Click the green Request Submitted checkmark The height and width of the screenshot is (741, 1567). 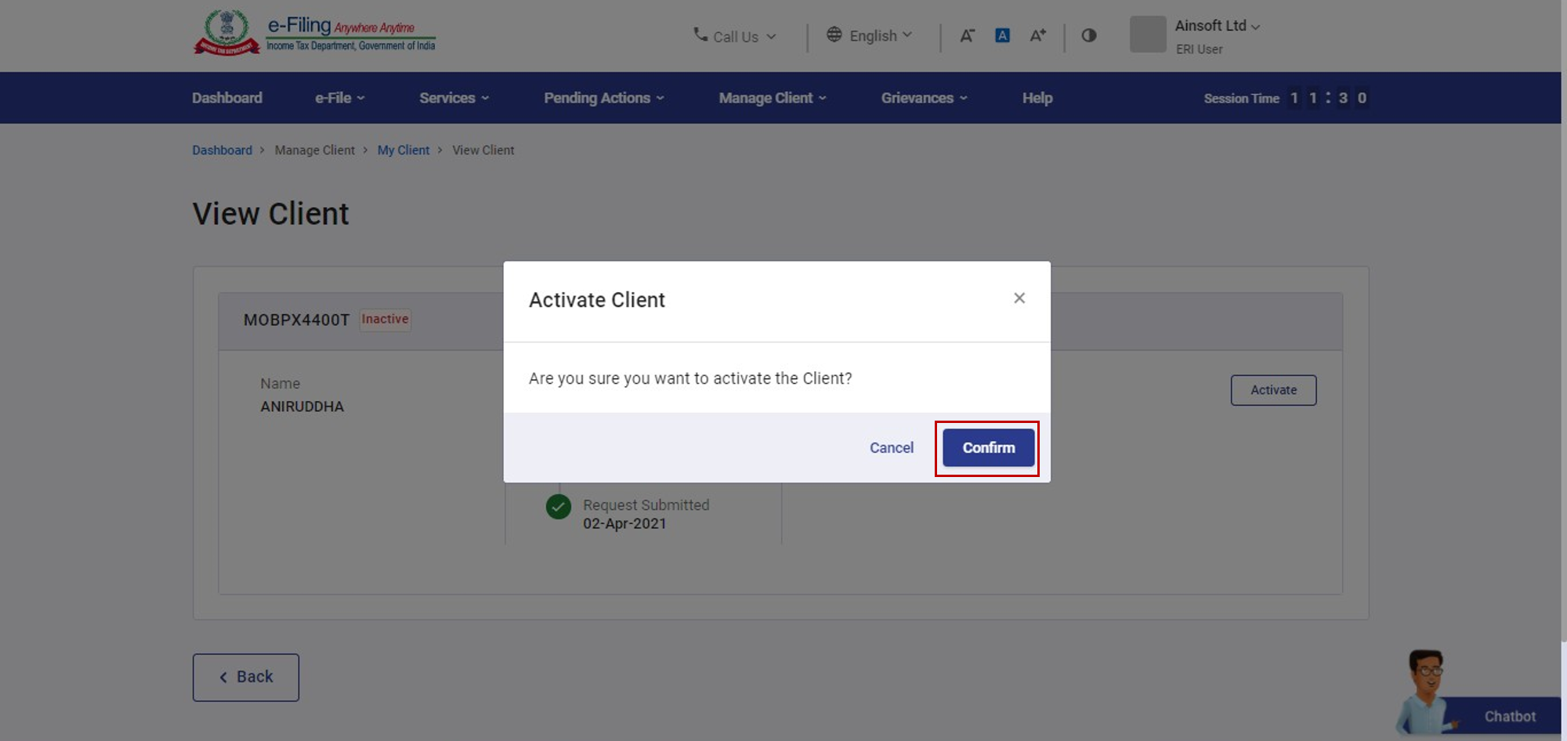(x=558, y=507)
